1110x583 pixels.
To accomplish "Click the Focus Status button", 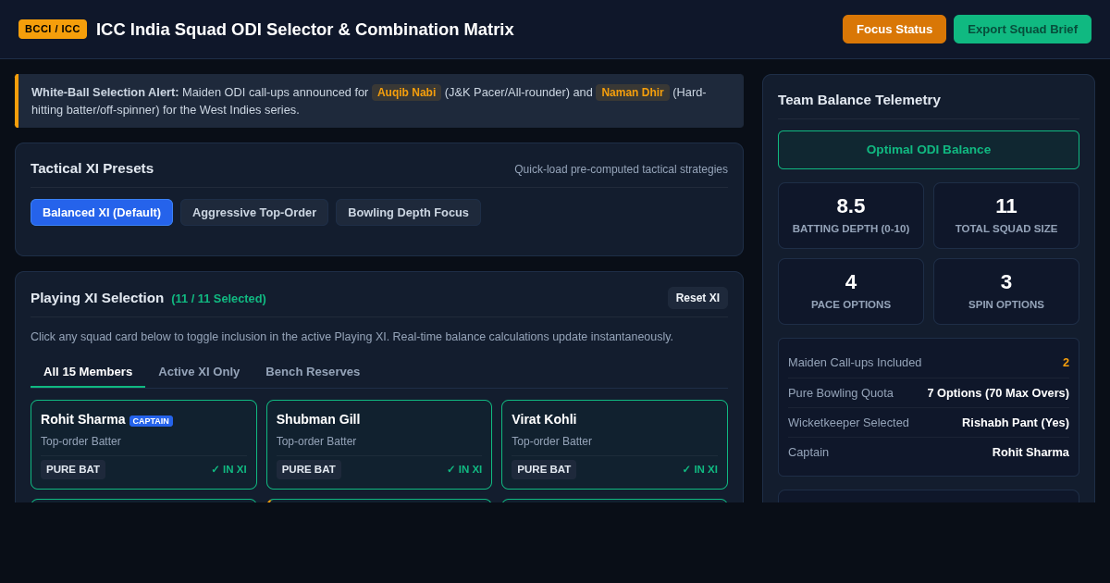I will [894, 29].
